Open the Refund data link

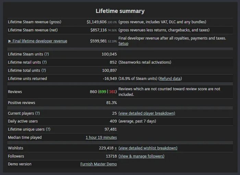click(x=170, y=79)
